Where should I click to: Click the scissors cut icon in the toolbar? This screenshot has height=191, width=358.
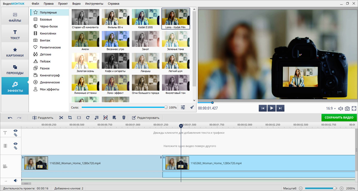[61, 118]
